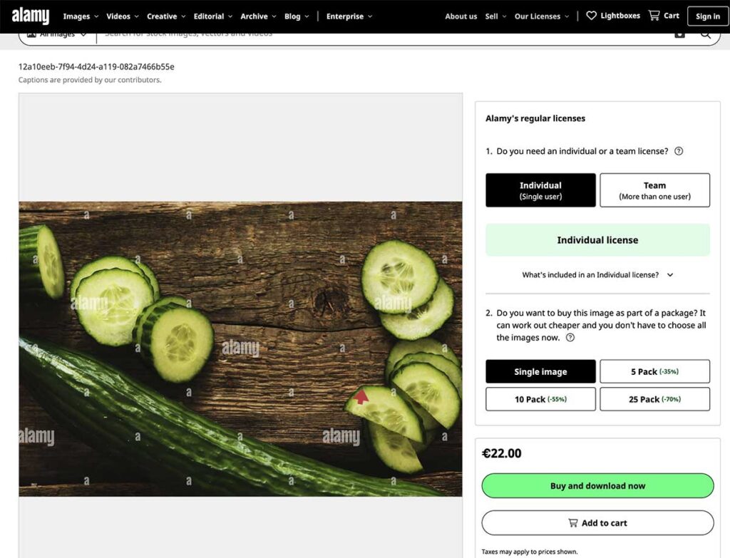Expand What's included in an Individual license
Screen dimensions: 730x558
tap(597, 275)
